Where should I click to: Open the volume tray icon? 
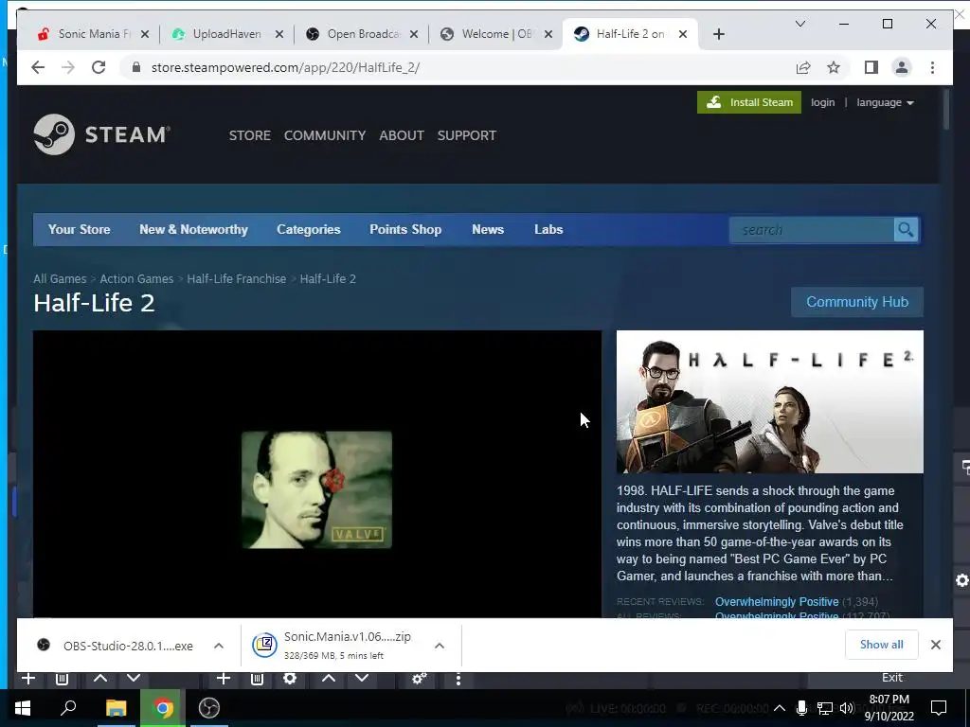click(846, 708)
